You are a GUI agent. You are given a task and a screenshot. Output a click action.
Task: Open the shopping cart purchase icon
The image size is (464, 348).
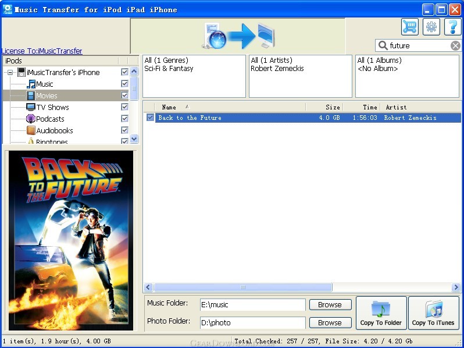[410, 27]
